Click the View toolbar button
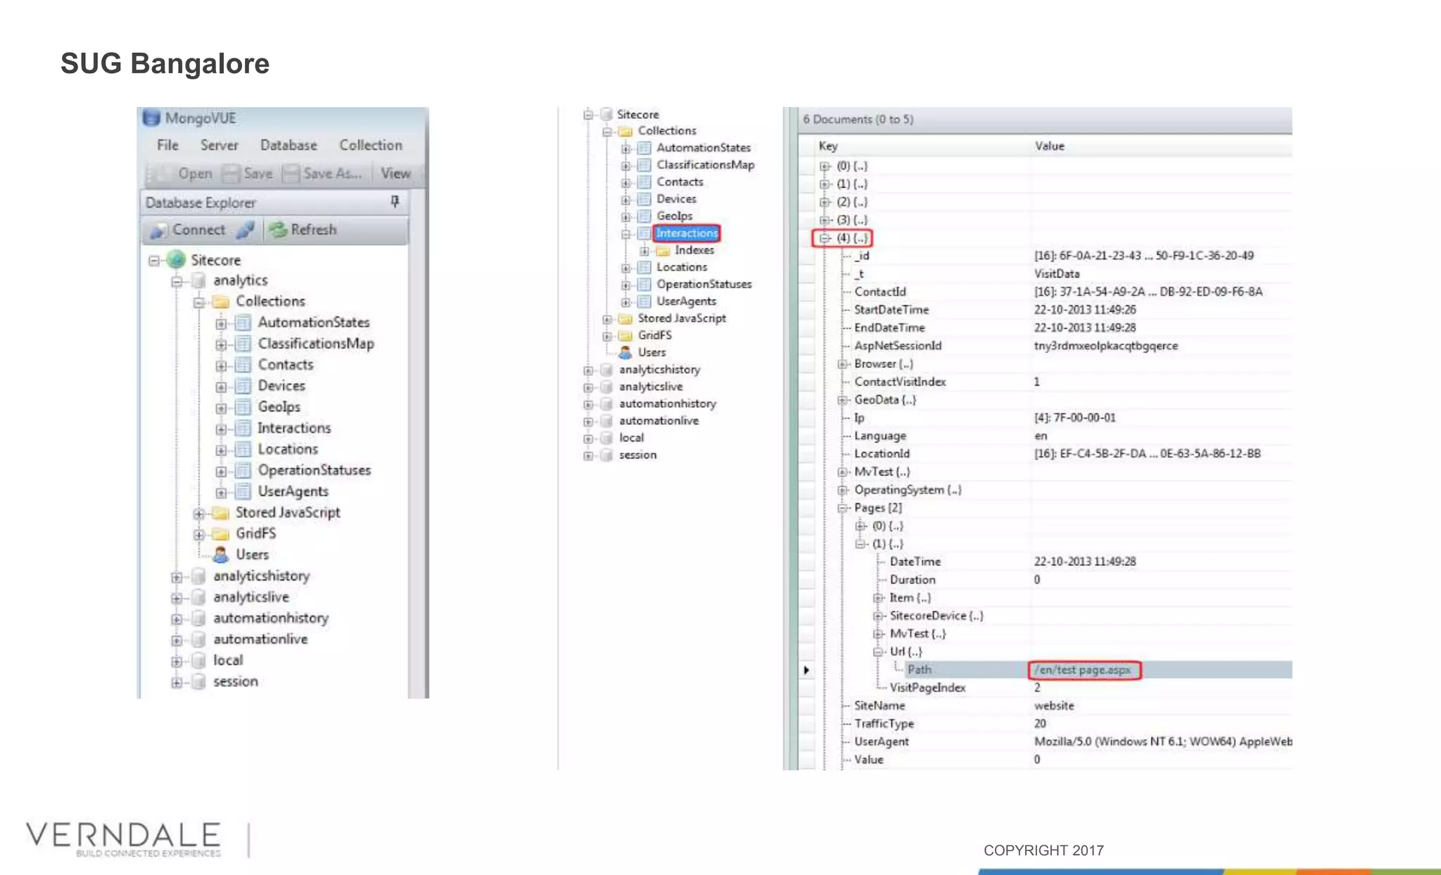The height and width of the screenshot is (875, 1441). coord(395,173)
